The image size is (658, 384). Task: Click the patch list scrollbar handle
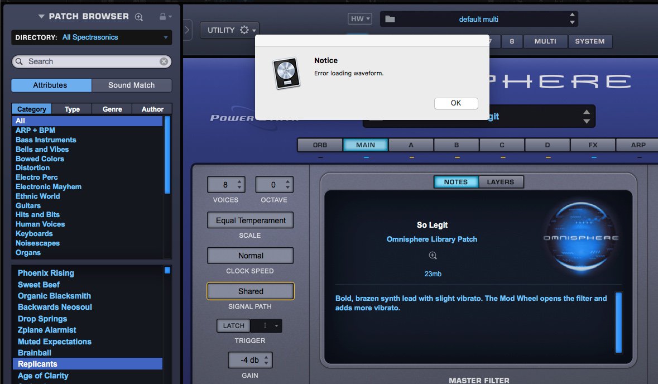pyautogui.click(x=167, y=270)
